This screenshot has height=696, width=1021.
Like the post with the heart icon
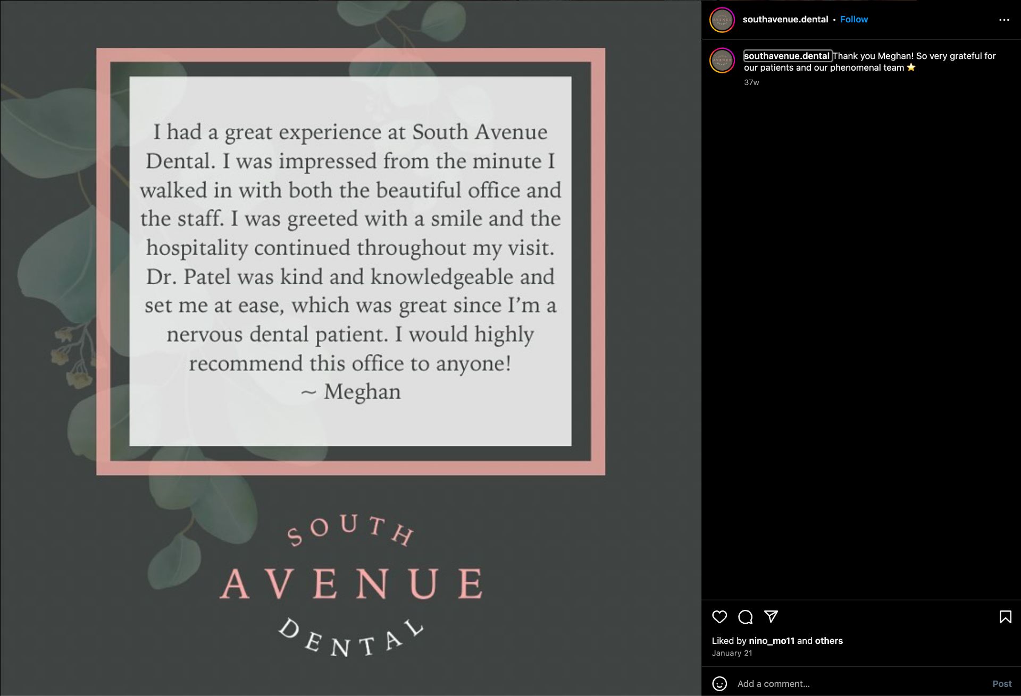coord(719,617)
